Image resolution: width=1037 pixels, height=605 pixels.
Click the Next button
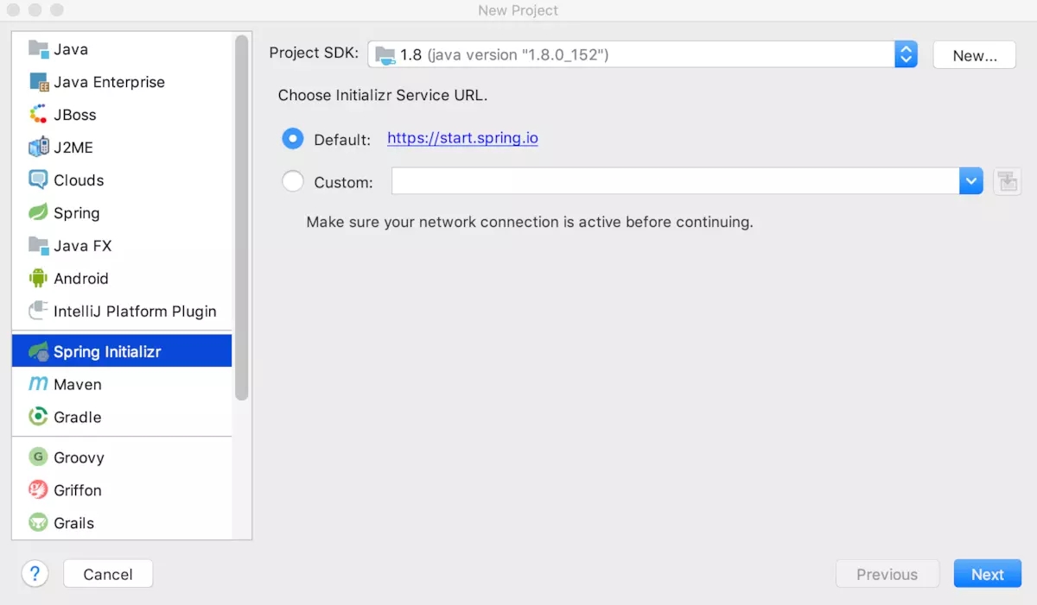click(x=987, y=574)
